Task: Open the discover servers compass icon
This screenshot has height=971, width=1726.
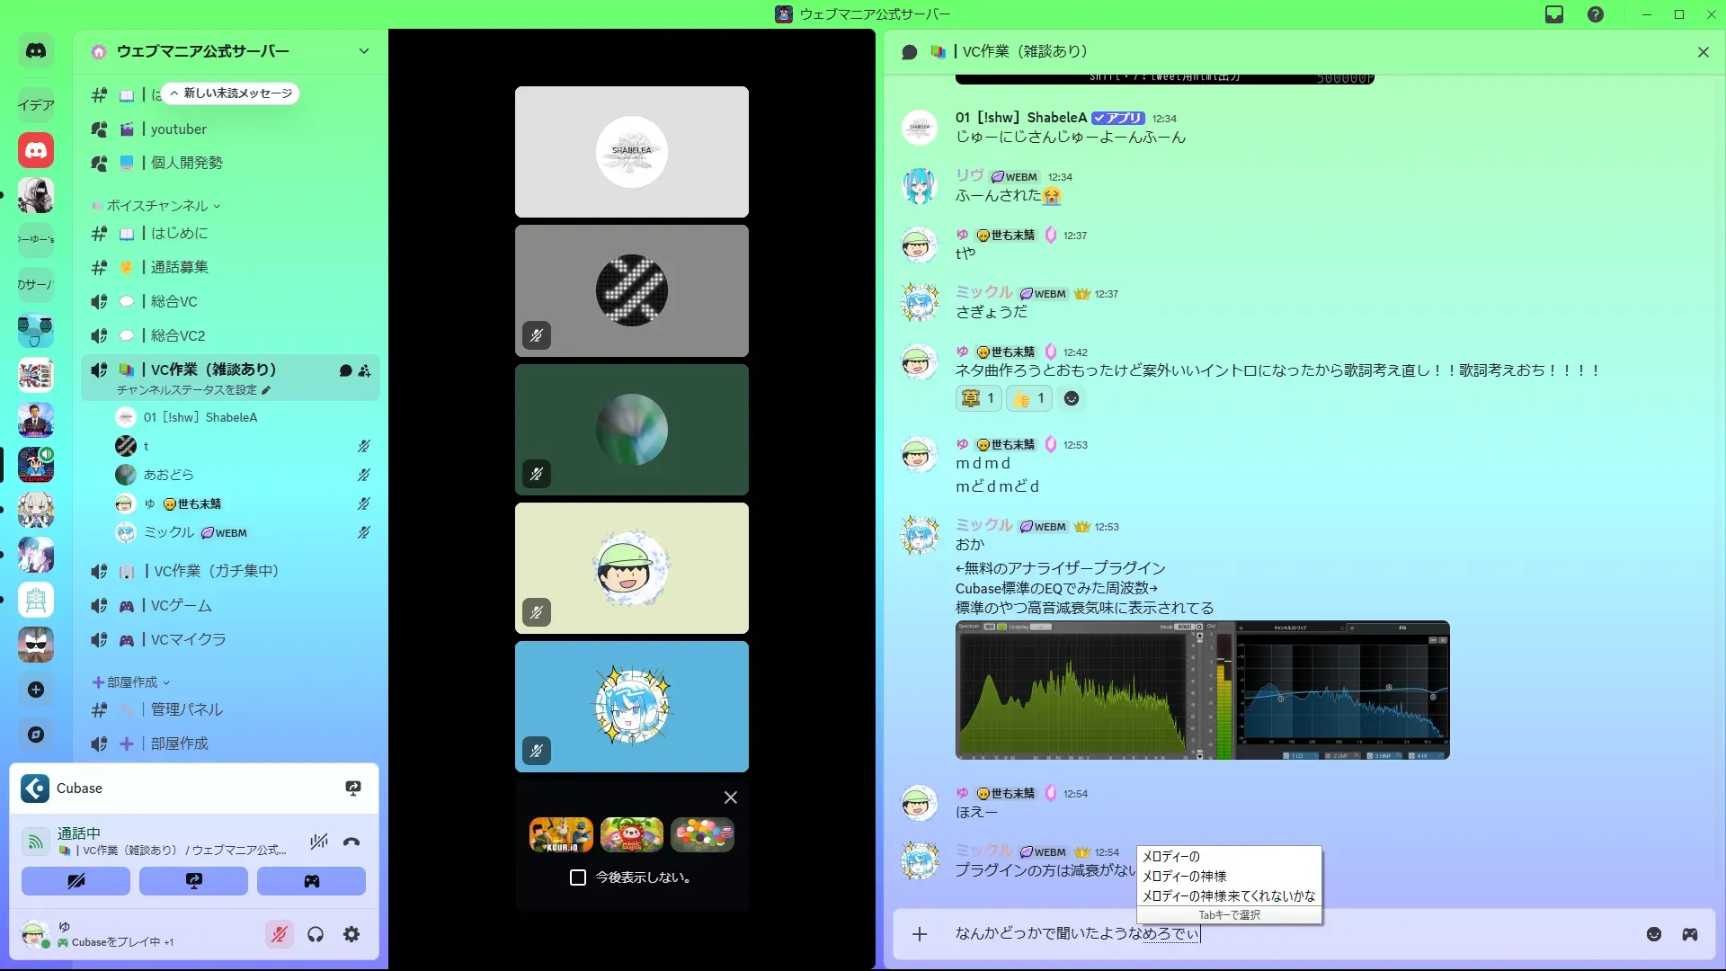Action: coord(36,735)
